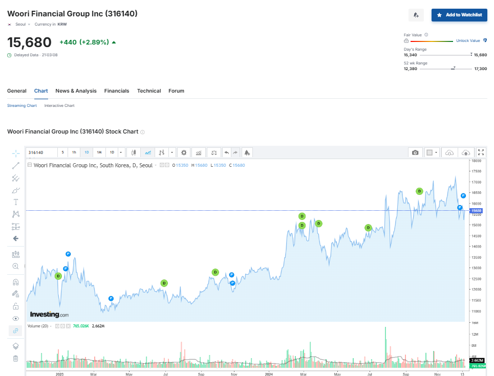Select the crosshair cursor tool

[x=16, y=153]
